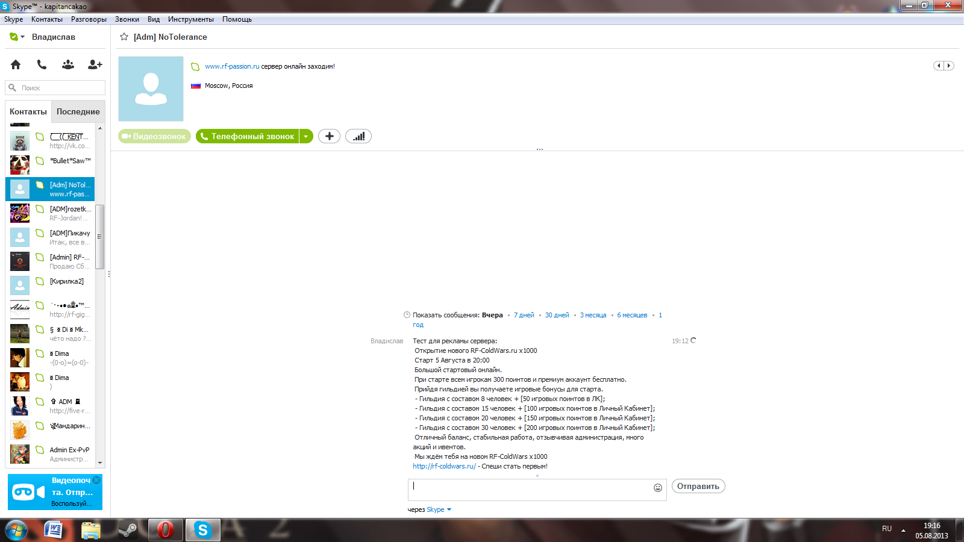The image size is (964, 542).
Task: Click the Windows Start button
Action: pyautogui.click(x=16, y=530)
